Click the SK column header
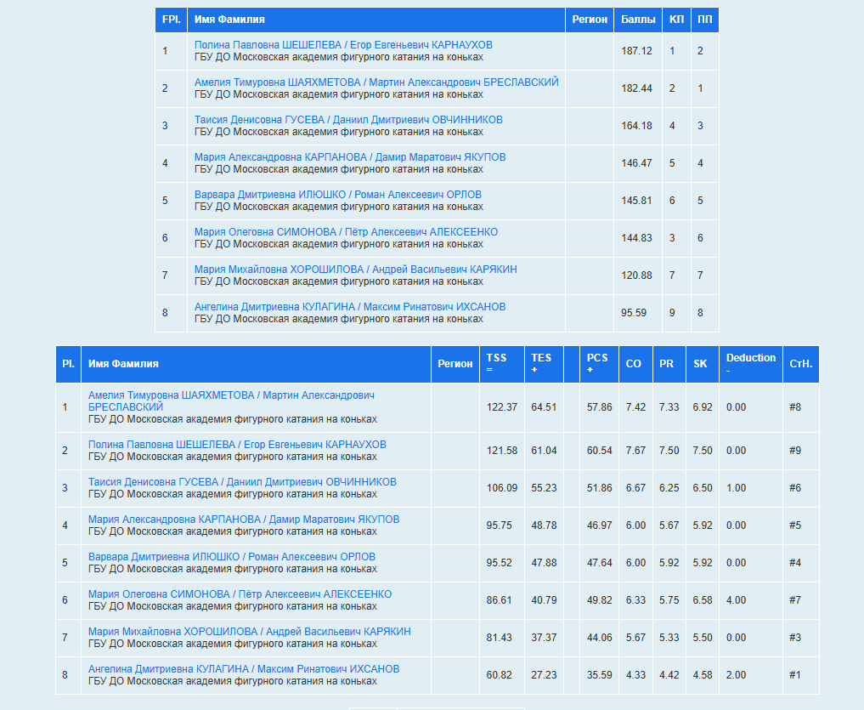Screen dimensions: 864x710 [703, 364]
